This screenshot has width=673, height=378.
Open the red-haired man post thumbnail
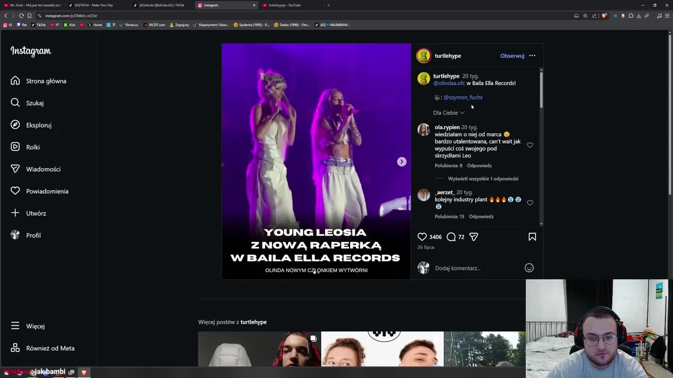point(259,349)
